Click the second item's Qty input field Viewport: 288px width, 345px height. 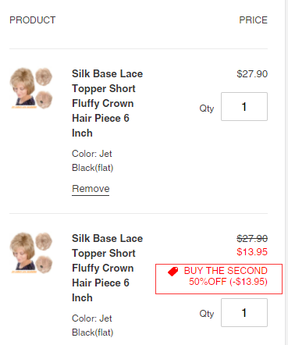click(x=244, y=312)
